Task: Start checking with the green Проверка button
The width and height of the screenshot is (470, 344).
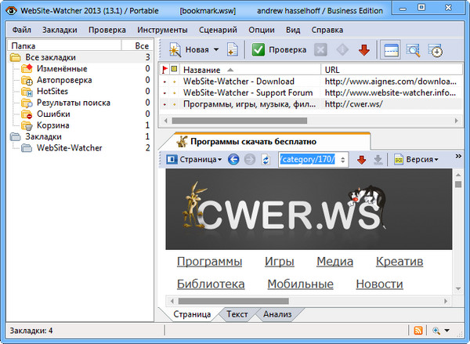Action: (279, 50)
